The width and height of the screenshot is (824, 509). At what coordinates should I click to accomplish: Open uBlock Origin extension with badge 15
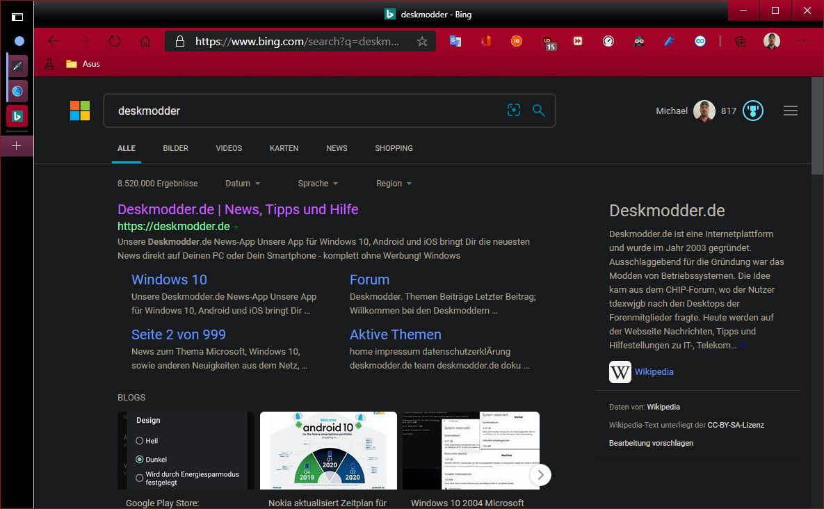549,42
